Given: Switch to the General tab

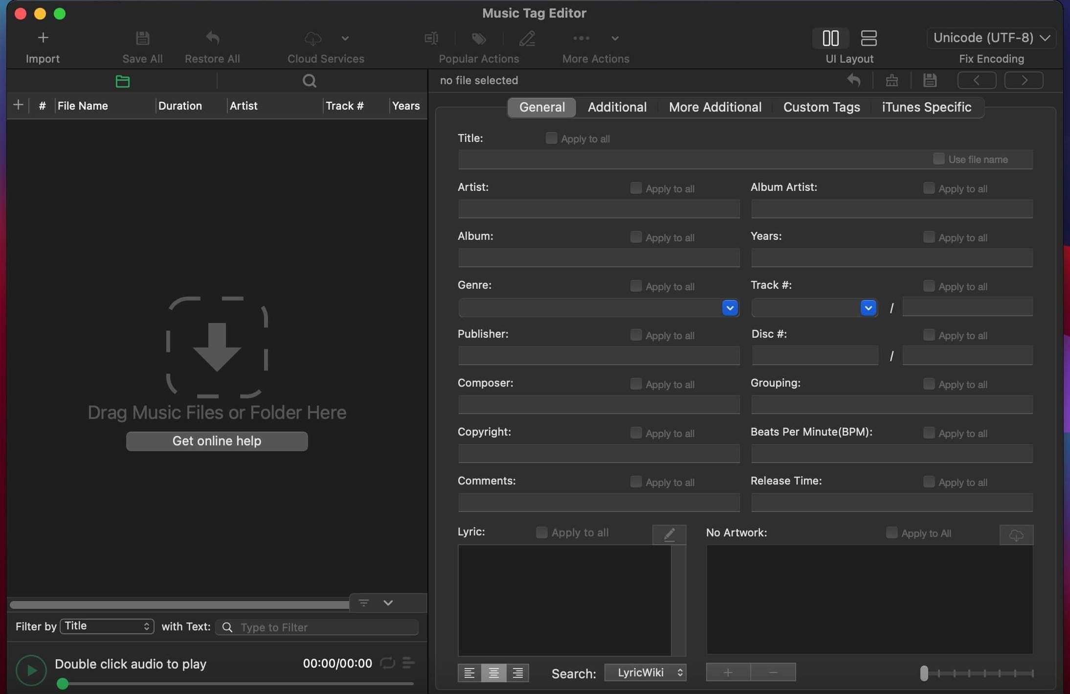Looking at the screenshot, I should coord(542,107).
